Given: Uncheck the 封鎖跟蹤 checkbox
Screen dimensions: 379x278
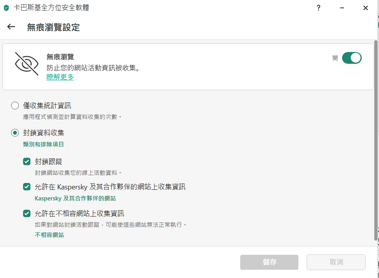Looking at the screenshot, I should 27,161.
